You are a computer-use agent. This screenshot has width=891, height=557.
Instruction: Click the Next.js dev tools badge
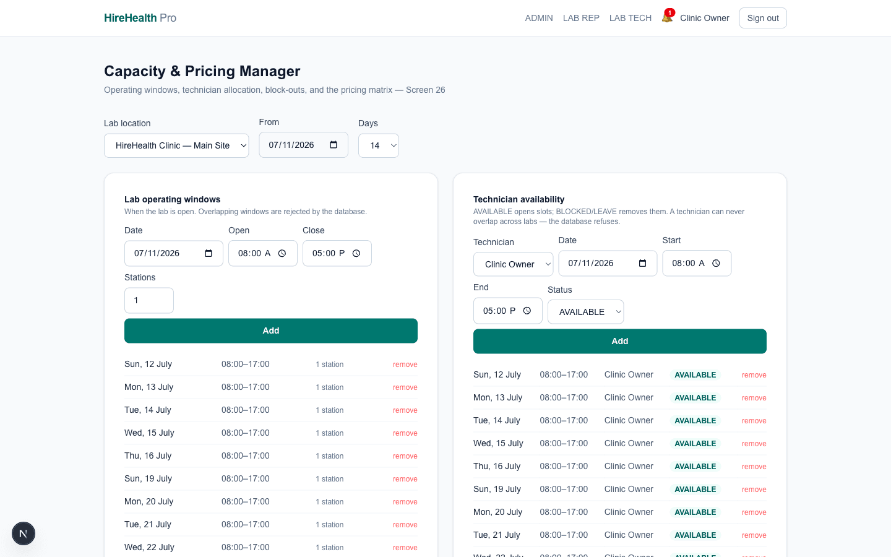pos(24,533)
